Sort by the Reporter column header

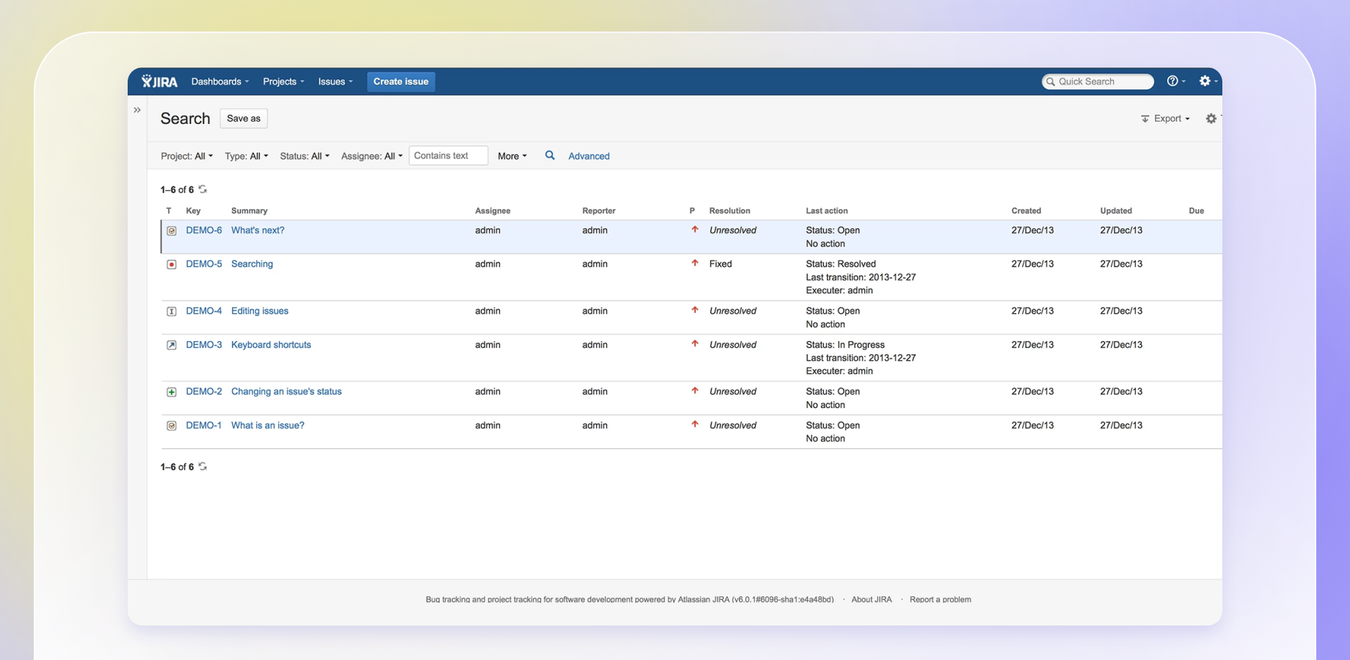click(x=599, y=210)
